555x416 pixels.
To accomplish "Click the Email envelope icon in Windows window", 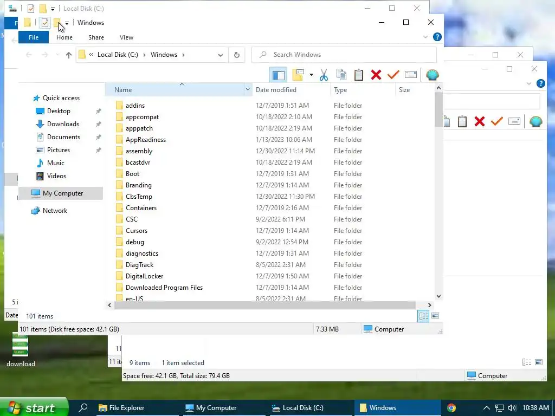I will pos(411,75).
